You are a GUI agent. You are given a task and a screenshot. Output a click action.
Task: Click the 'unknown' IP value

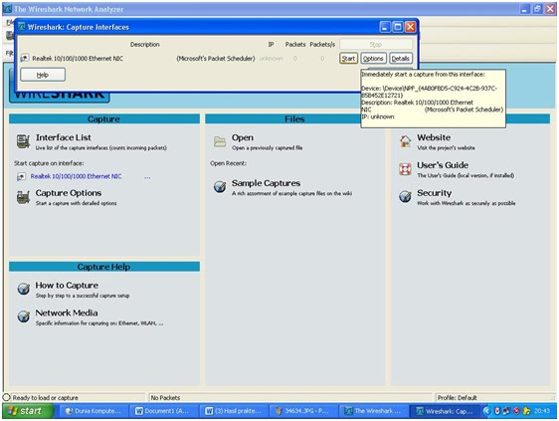point(271,58)
